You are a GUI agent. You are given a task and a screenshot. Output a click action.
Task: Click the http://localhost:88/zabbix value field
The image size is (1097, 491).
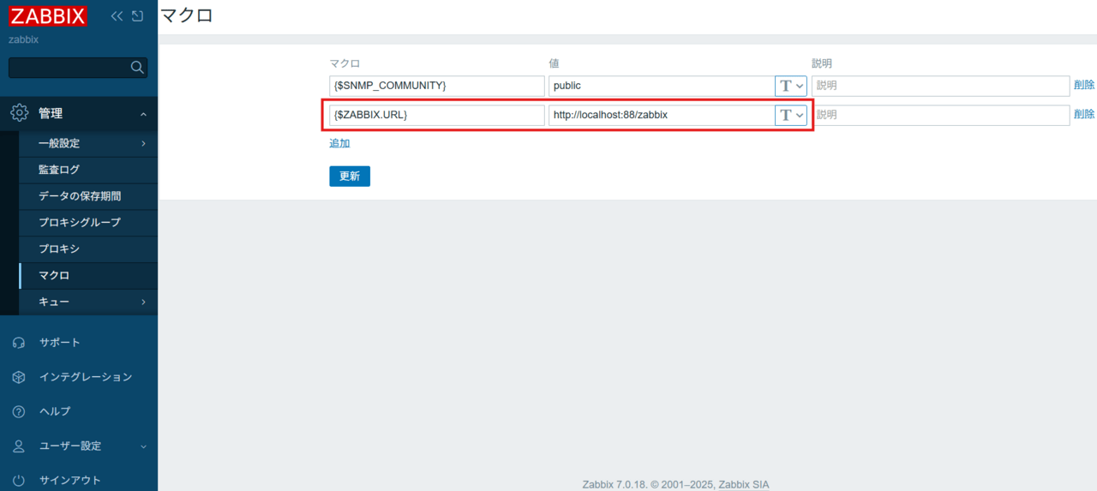tap(660, 115)
